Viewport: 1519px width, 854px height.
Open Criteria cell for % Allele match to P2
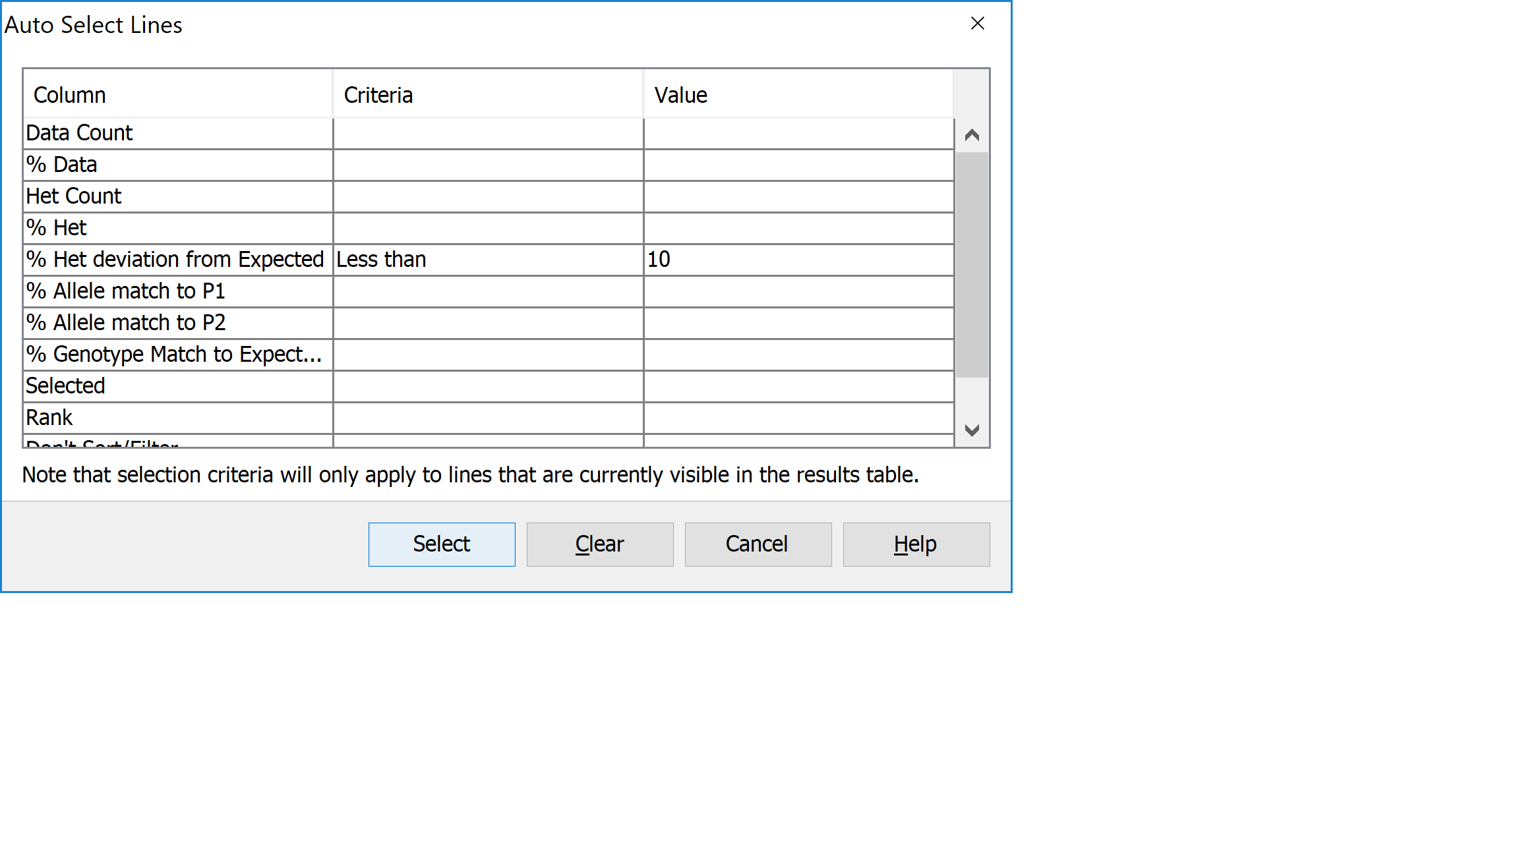point(489,324)
